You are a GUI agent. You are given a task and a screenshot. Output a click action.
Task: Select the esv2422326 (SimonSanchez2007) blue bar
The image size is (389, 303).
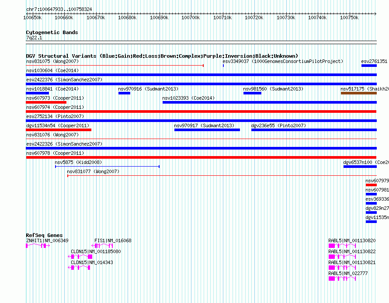pos(201,148)
